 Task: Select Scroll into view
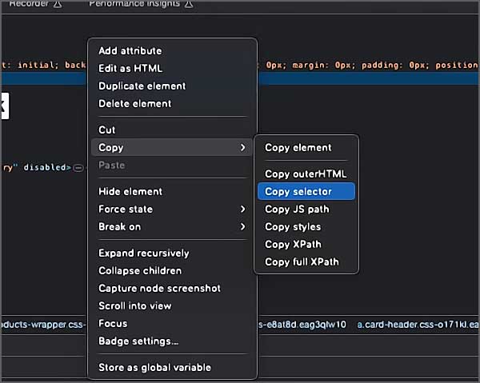[172, 306]
